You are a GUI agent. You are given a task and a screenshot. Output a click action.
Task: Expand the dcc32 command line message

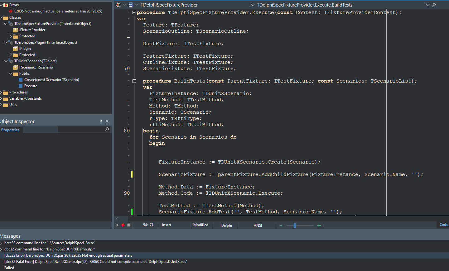[1, 249]
